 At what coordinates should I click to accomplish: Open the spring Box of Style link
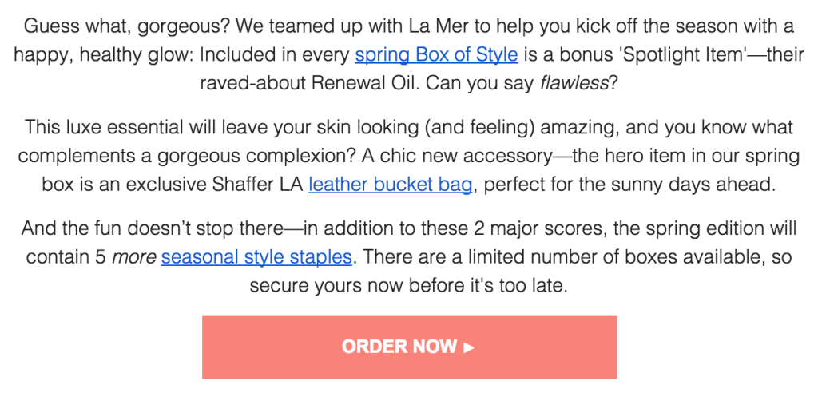point(436,54)
